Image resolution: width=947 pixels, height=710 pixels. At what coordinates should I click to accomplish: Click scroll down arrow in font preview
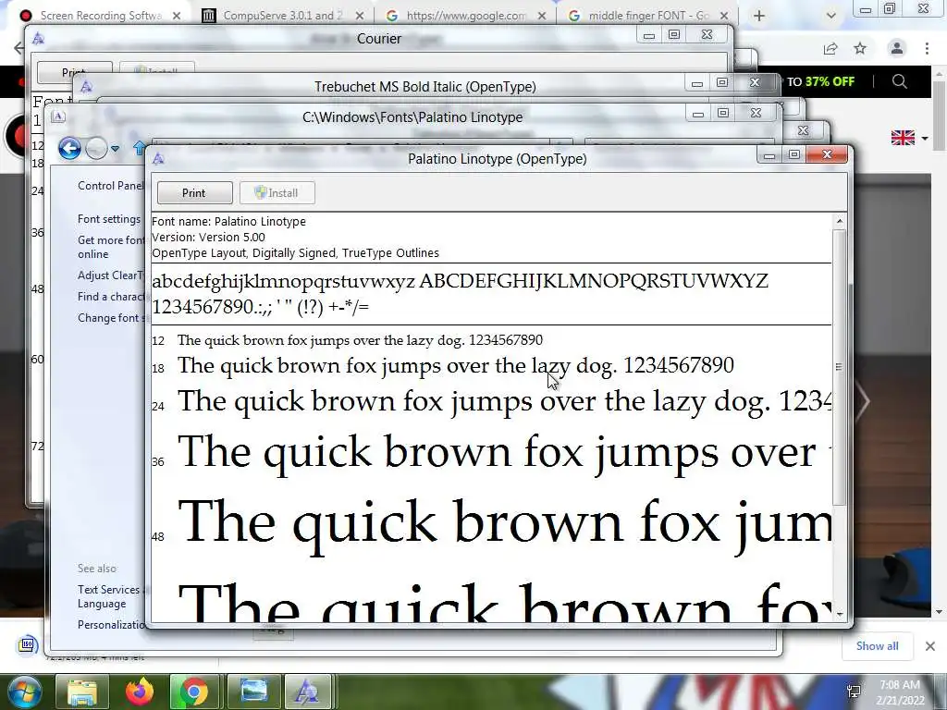(840, 614)
